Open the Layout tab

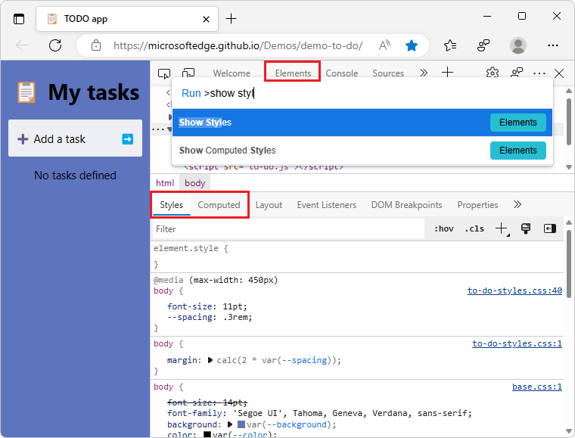(269, 205)
